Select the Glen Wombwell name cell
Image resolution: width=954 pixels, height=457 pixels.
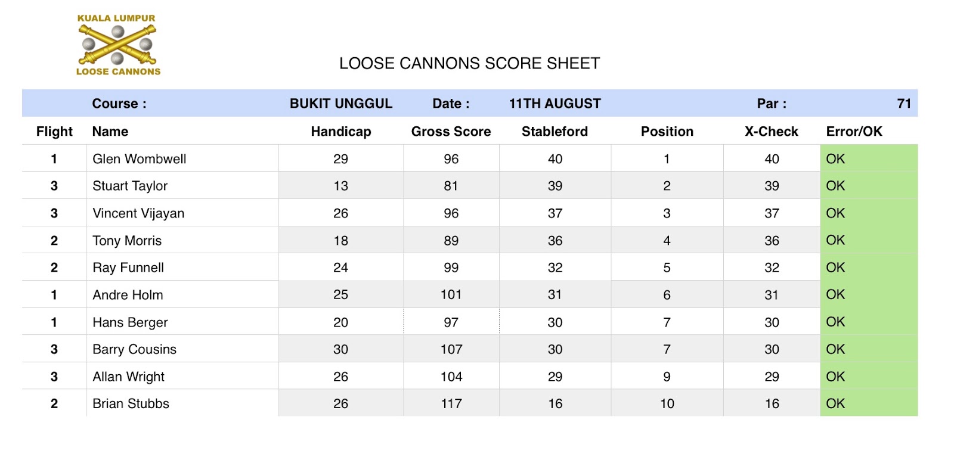coord(140,159)
